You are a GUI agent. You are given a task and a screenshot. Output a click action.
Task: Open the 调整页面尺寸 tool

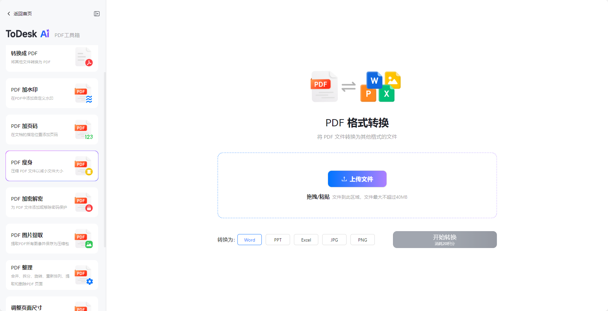pyautogui.click(x=52, y=304)
